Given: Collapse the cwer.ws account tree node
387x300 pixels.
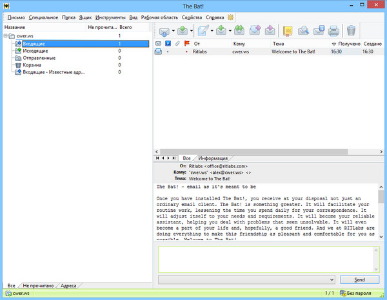Looking at the screenshot, I should pyautogui.click(x=5, y=36).
